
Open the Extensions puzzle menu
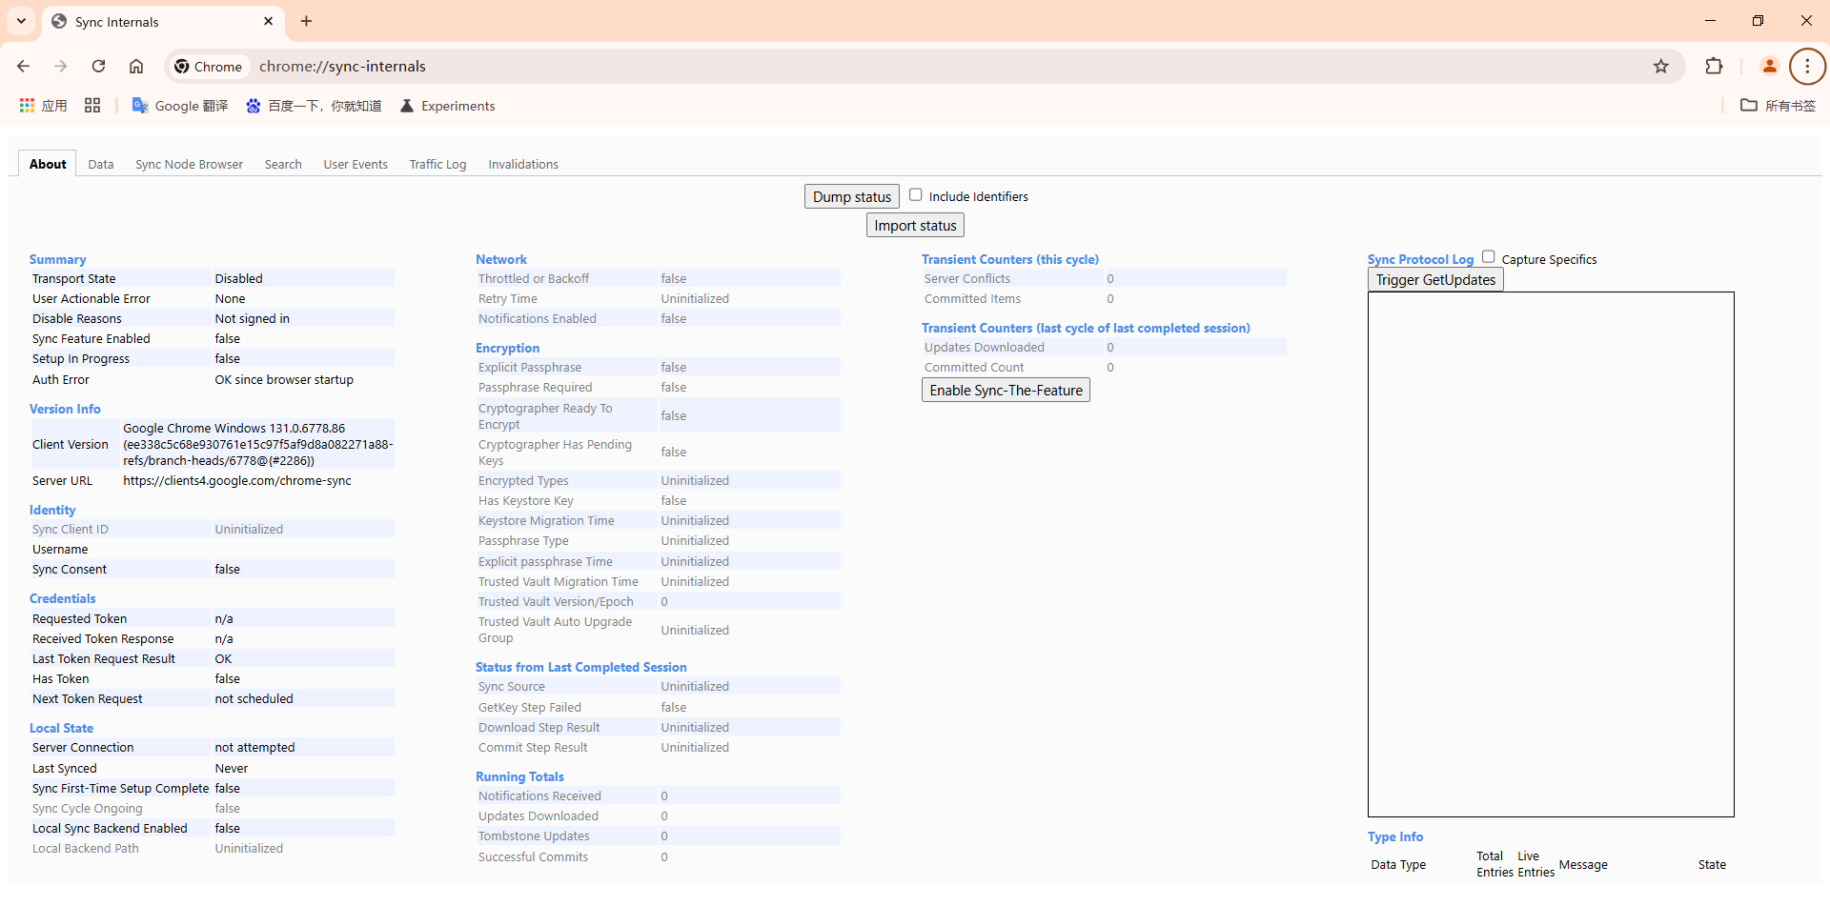1714,66
